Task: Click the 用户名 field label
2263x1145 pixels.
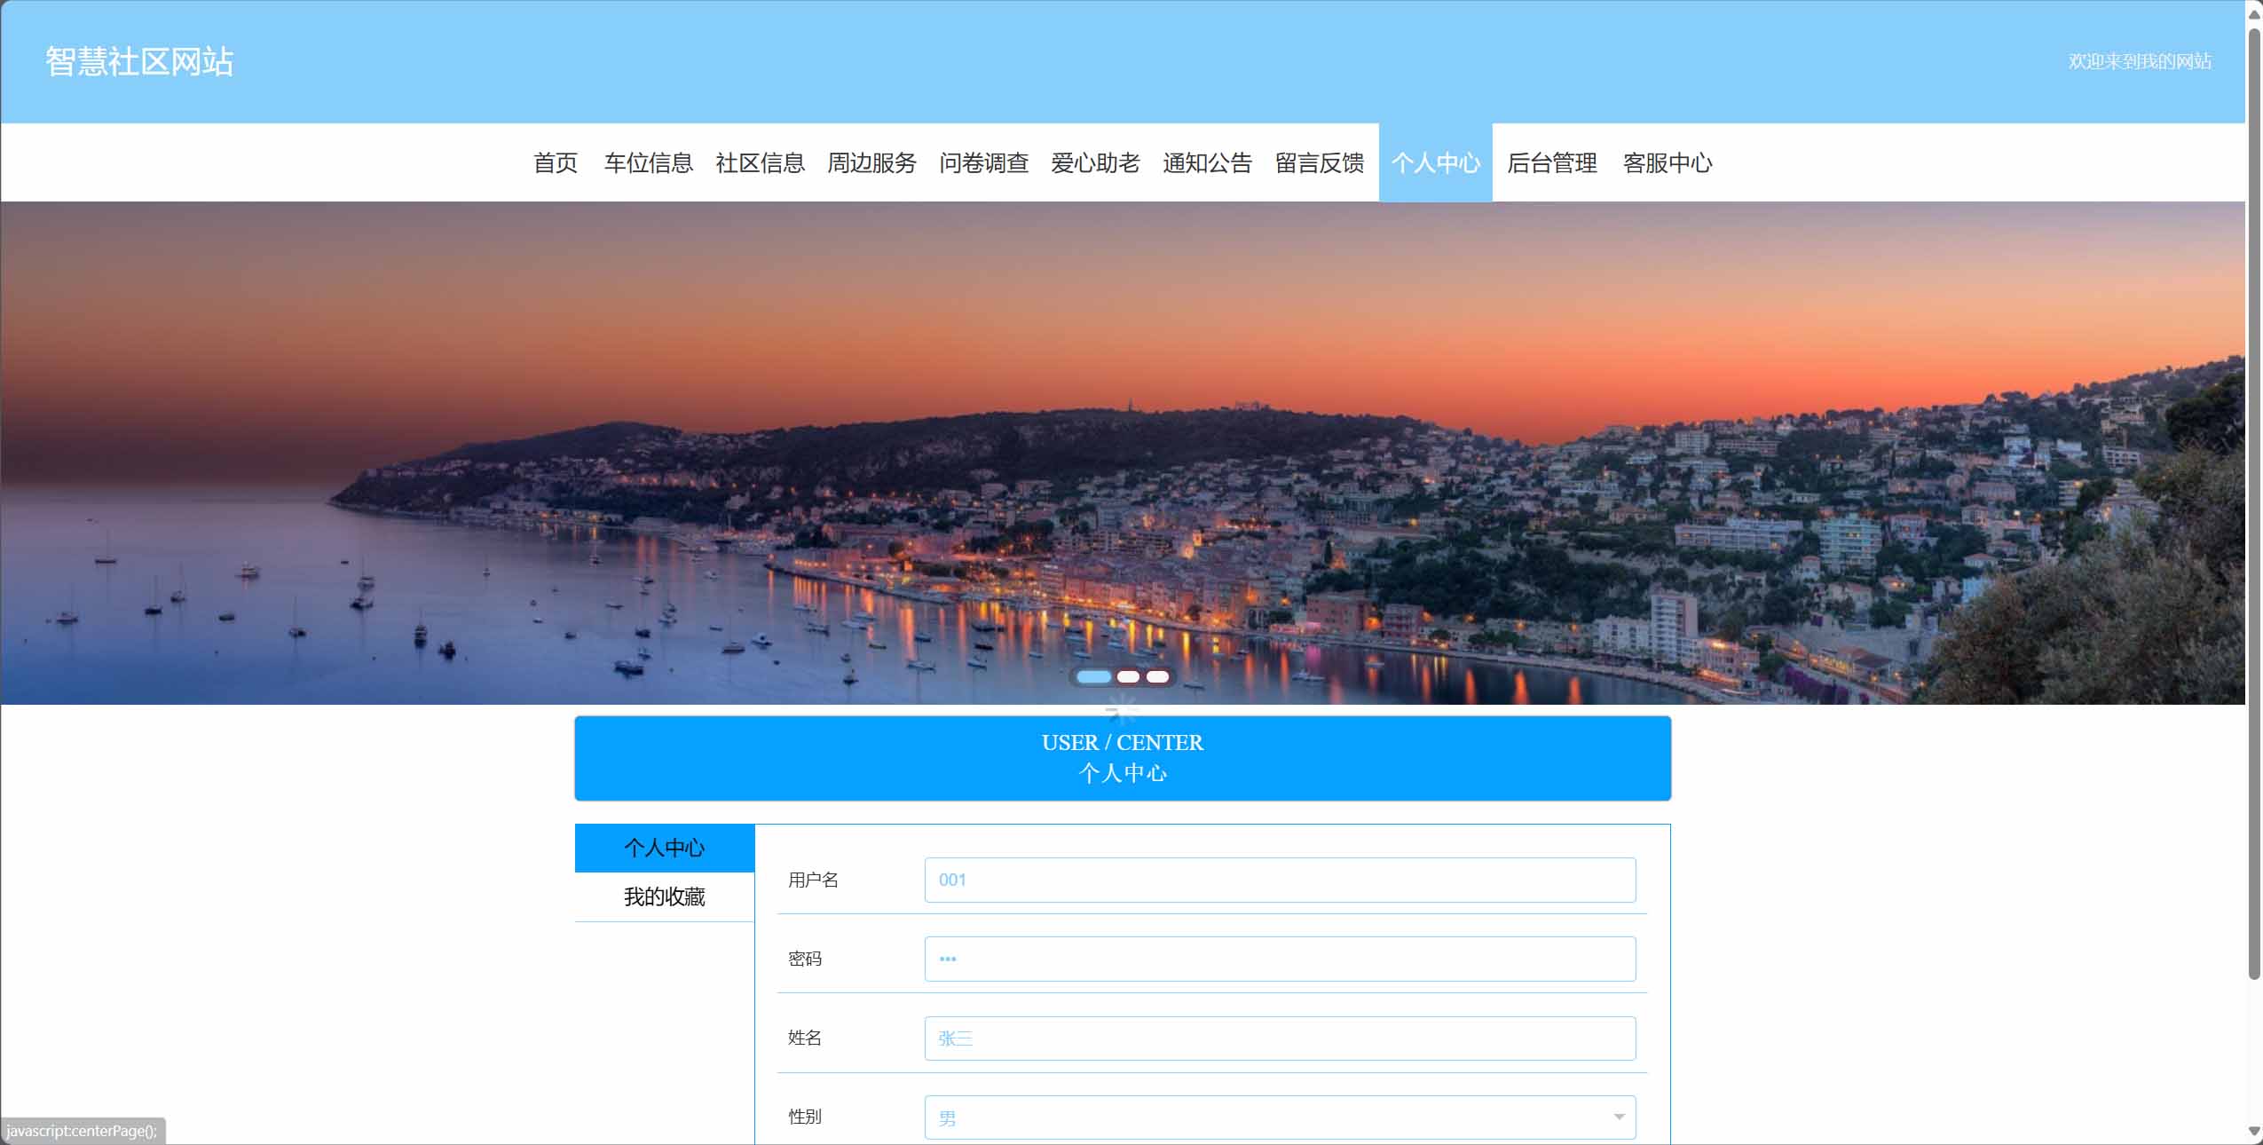Action: tap(813, 880)
